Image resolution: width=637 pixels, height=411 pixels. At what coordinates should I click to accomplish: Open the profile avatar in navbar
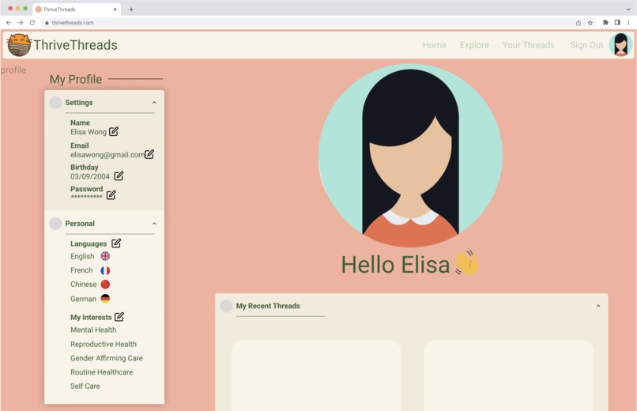pyautogui.click(x=620, y=44)
